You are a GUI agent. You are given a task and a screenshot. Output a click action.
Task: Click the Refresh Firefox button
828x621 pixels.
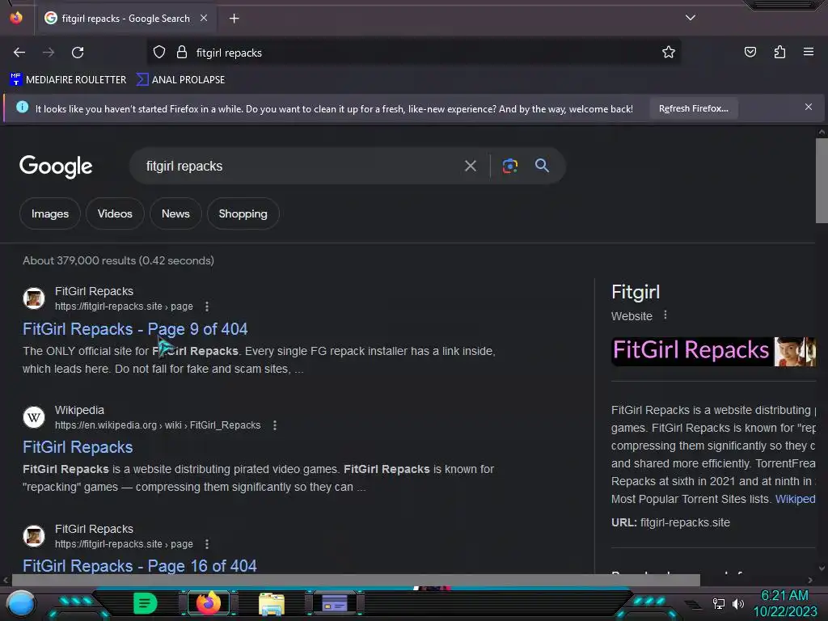pos(693,109)
